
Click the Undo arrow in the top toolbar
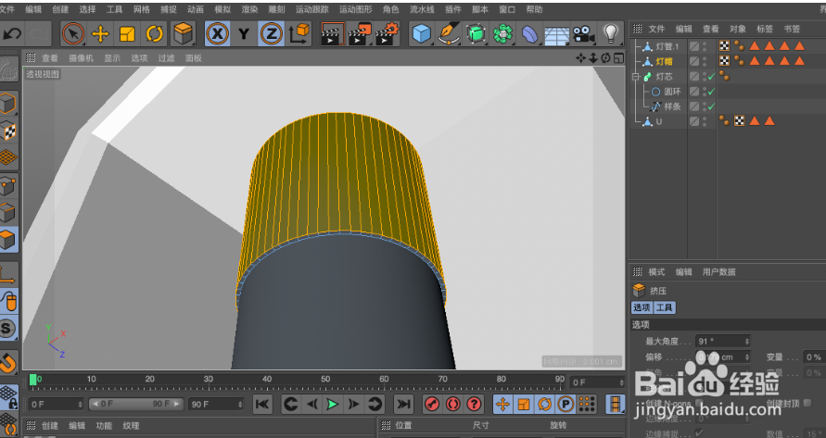coord(12,34)
